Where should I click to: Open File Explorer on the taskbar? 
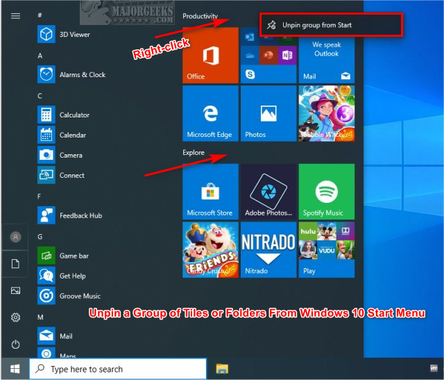222,369
